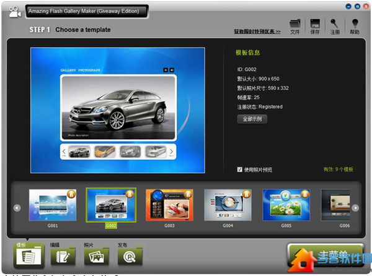The width and height of the screenshot is (372, 276).
Task: Click sound icon in template preview
Action: click(172, 70)
